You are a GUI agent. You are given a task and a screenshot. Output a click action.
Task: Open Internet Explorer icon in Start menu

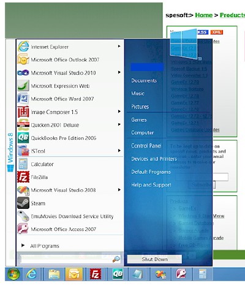(23, 47)
